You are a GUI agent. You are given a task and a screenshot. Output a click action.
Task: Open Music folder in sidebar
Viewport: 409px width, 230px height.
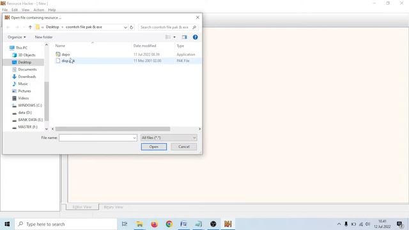tap(23, 84)
